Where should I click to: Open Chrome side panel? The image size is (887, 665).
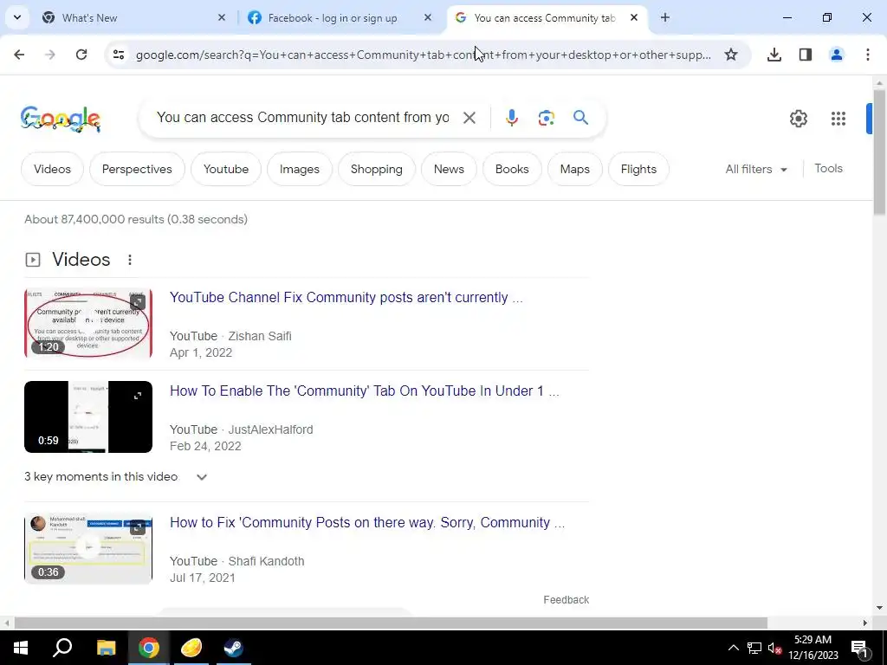[806, 55]
